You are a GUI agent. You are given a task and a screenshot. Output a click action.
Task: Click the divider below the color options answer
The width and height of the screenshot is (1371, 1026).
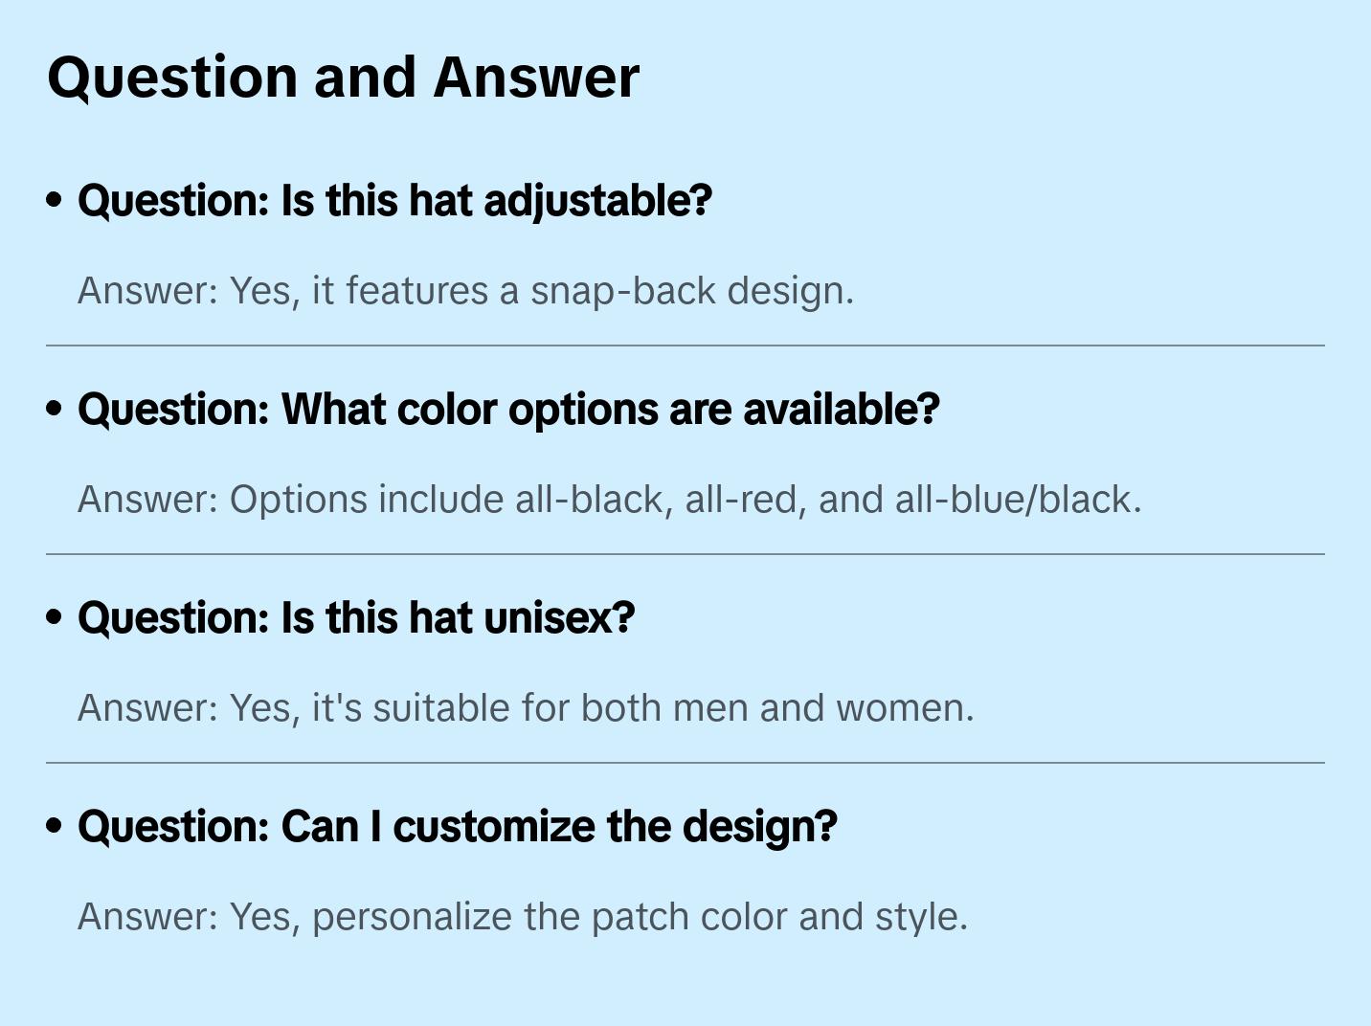point(685,554)
